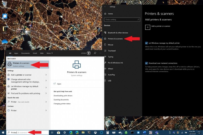203x135 pixels.
Task: Click the clock in system tray
Action: tap(192, 132)
